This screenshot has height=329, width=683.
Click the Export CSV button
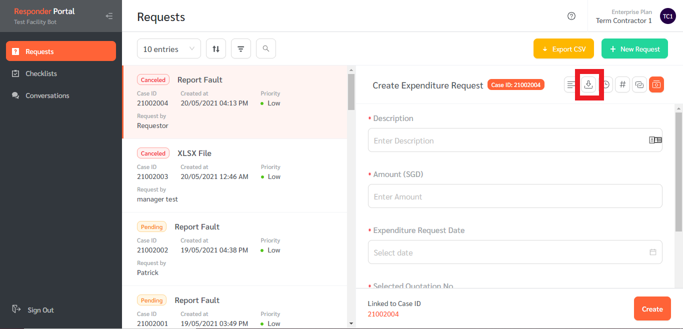click(563, 49)
